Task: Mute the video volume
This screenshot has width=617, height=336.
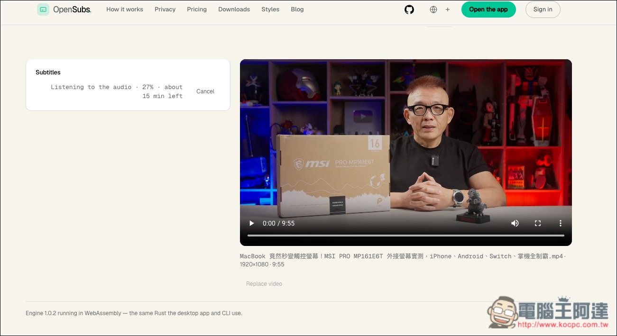Action: pos(515,223)
